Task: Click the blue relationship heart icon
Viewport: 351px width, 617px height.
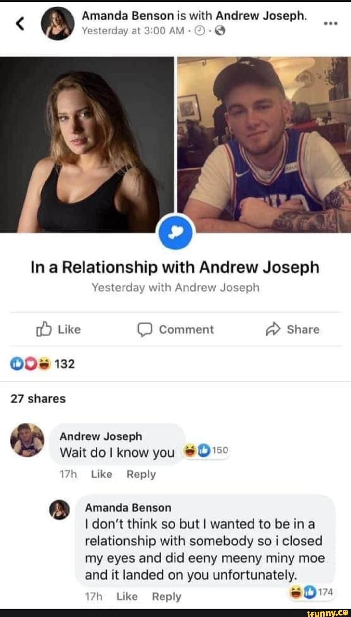Action: [175, 232]
